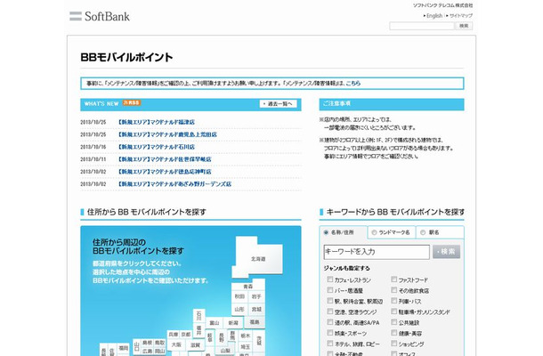Select 山梨 prefecture on the map
The height and width of the screenshot is (356, 543).
(x=225, y=351)
